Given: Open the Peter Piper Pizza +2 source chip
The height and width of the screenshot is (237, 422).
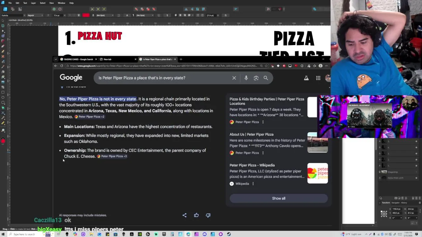Looking at the screenshot, I should pyautogui.click(x=89, y=117).
